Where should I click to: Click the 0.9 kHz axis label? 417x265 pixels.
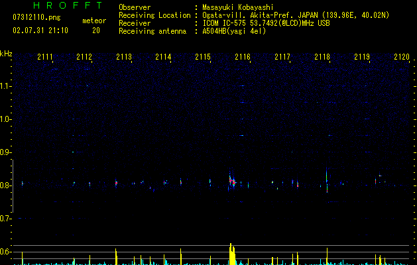(5, 152)
